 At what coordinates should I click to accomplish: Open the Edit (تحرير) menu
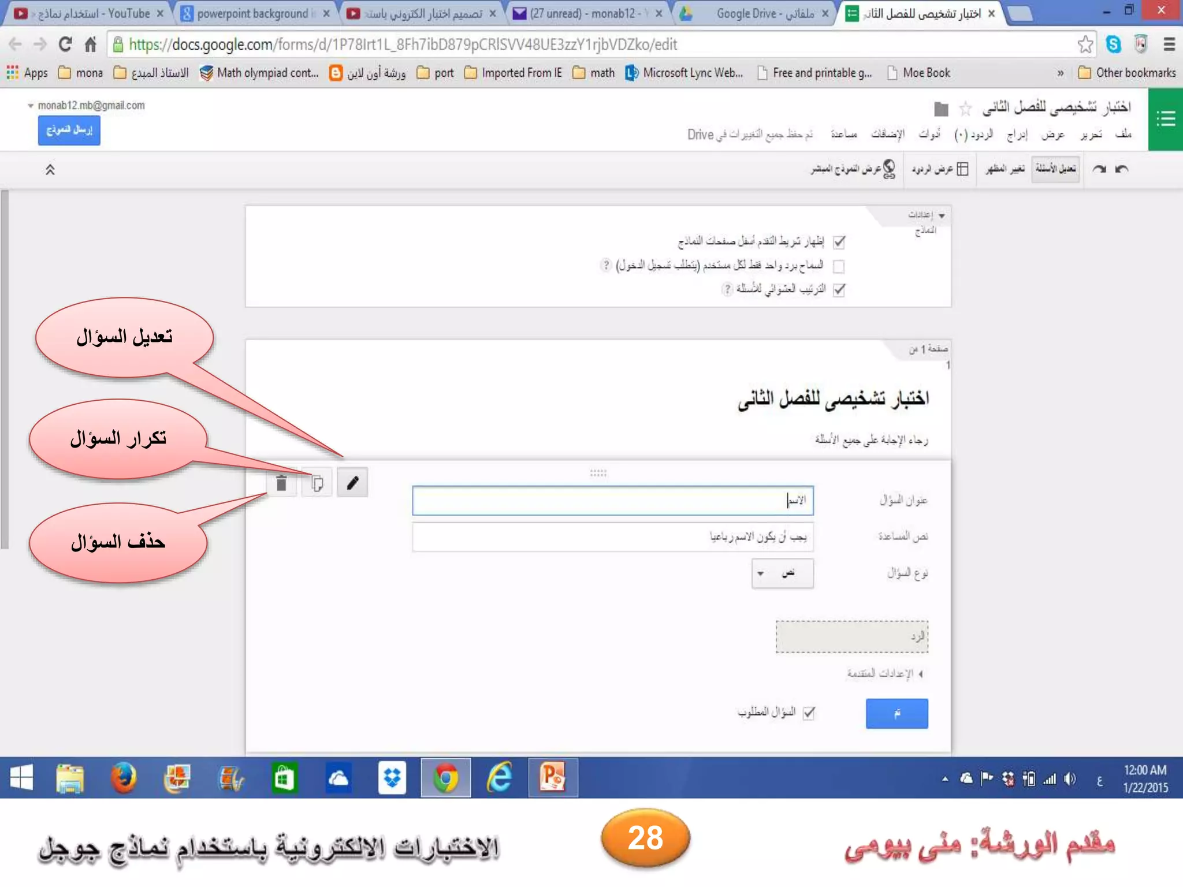1091,134
